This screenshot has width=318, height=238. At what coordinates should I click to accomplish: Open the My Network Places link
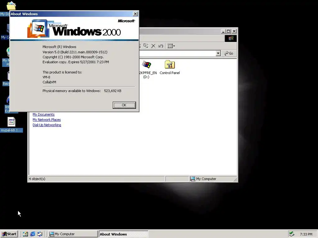(x=47, y=120)
